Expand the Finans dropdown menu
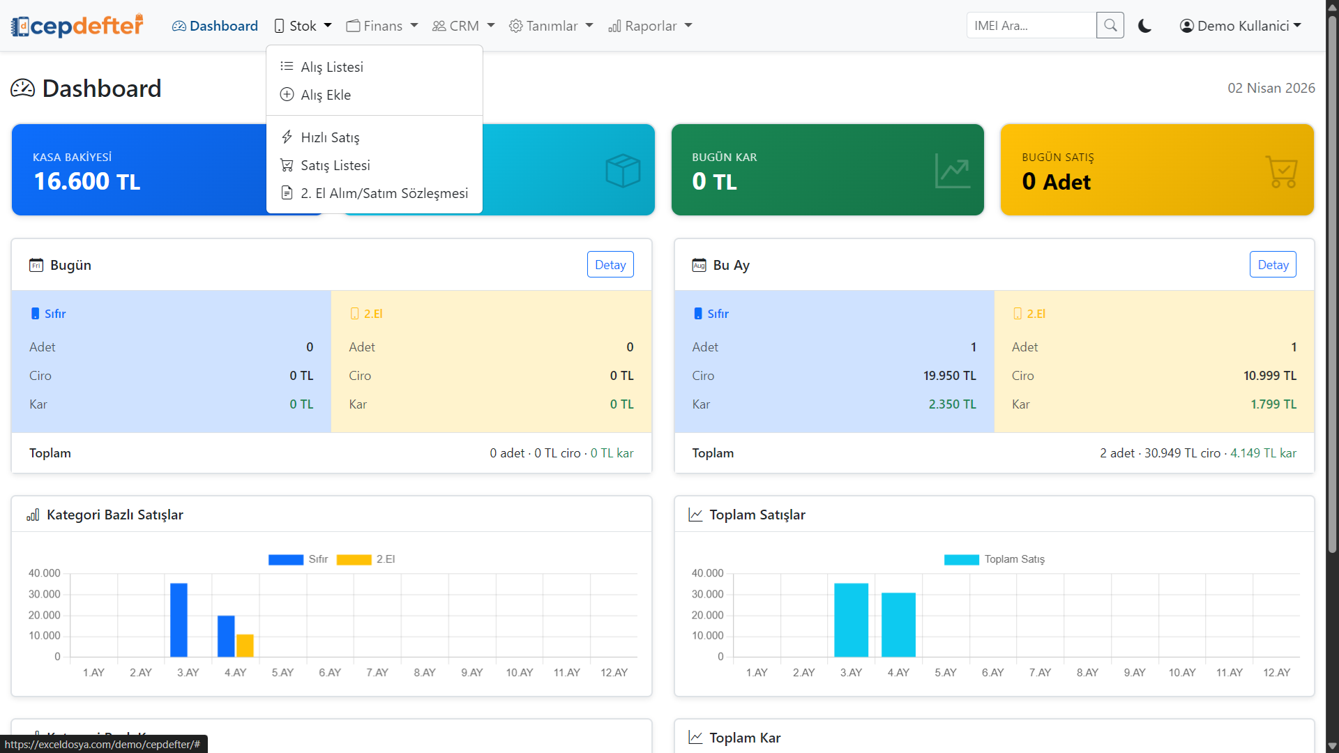The image size is (1339, 753). coord(382,26)
